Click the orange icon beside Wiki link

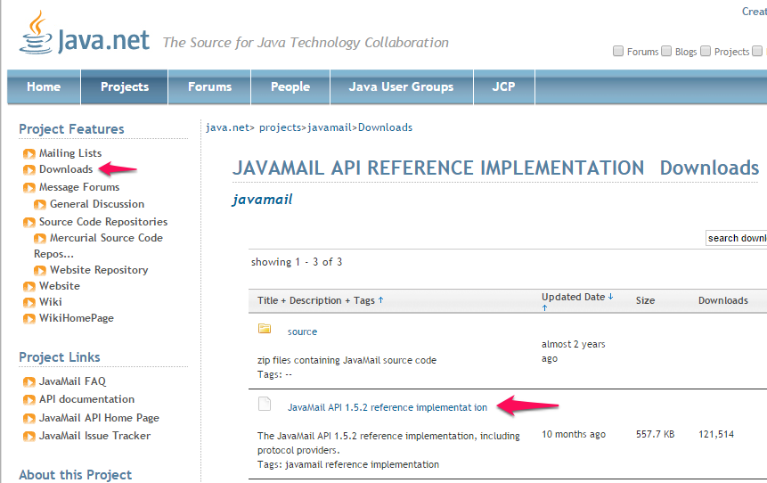click(x=29, y=302)
